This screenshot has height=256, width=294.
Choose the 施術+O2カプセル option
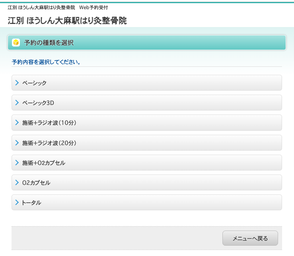147,163
